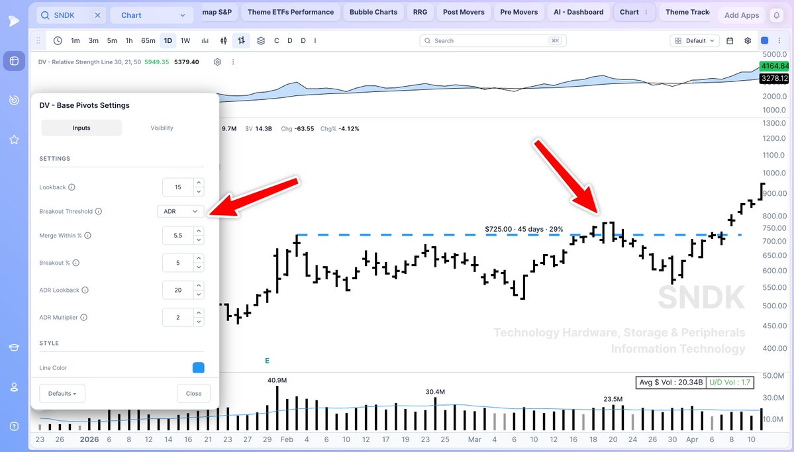Show the Breakout Threshold info icon
This screenshot has height=452, width=794.
pos(99,212)
